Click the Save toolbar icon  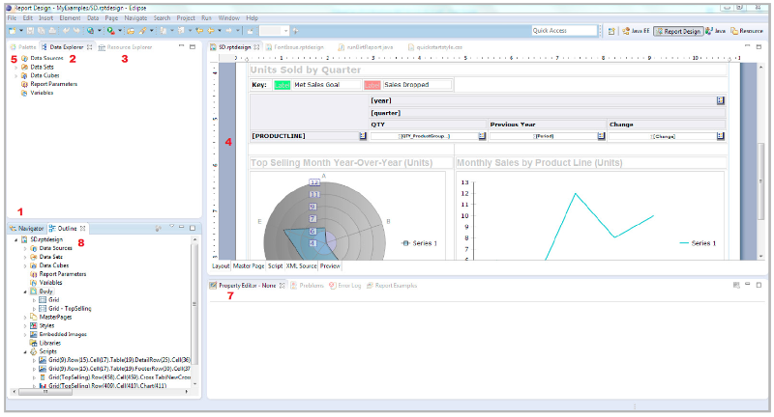[31, 31]
